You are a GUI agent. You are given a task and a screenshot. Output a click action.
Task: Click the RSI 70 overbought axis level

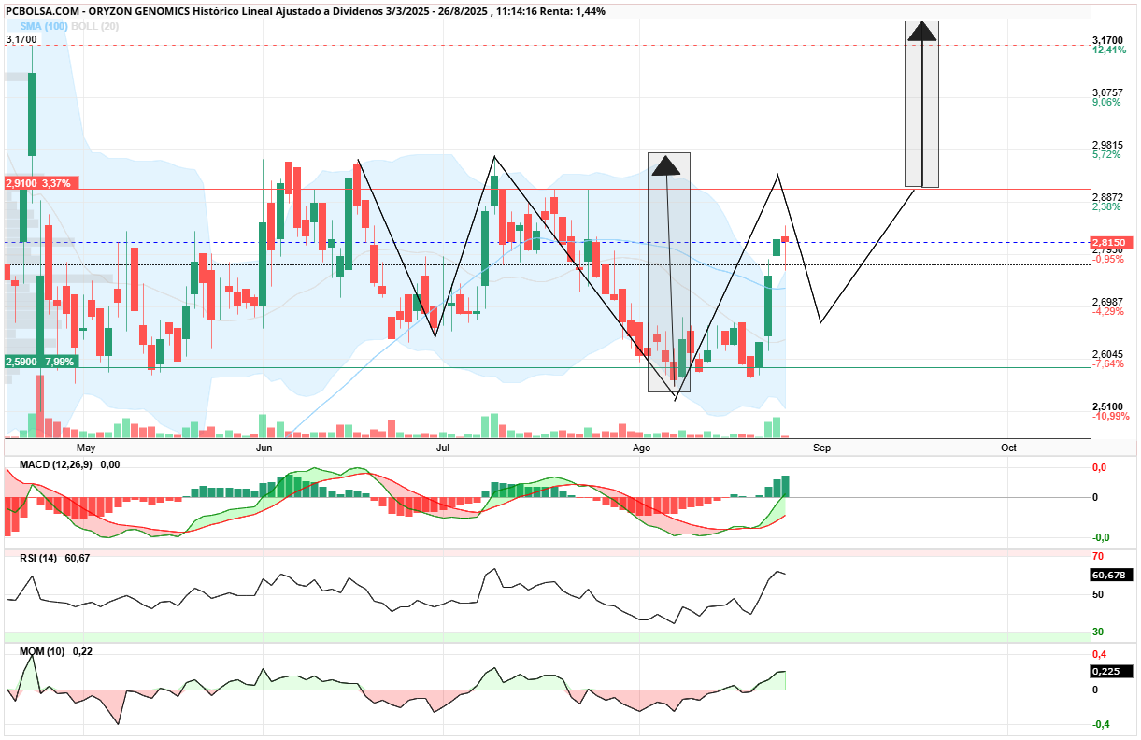(1098, 555)
